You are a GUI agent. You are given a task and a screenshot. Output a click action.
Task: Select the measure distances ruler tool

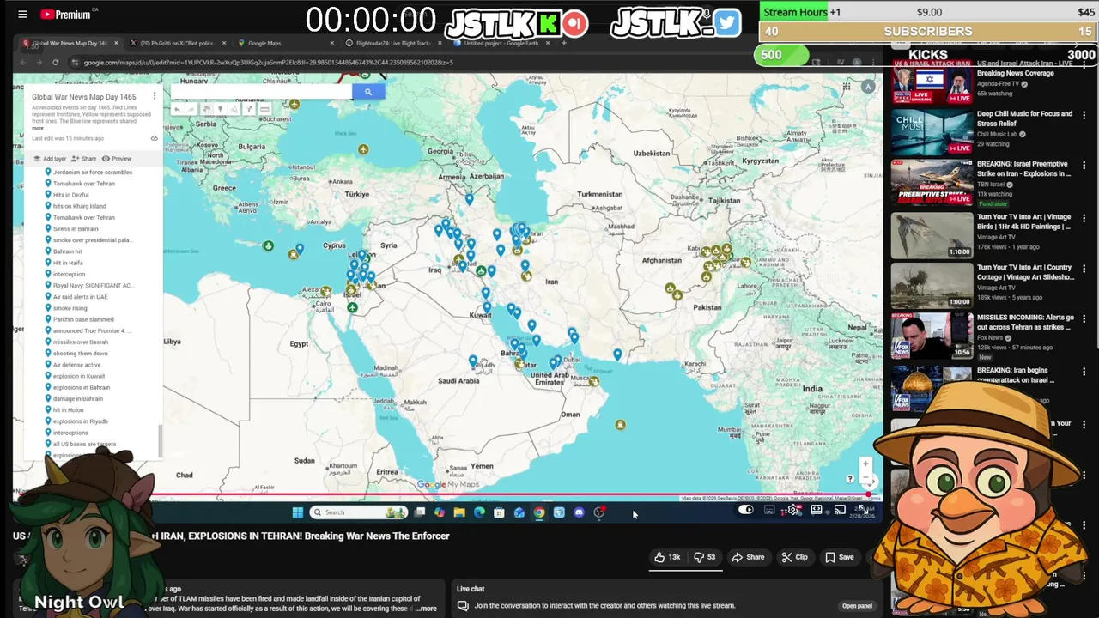click(x=264, y=109)
